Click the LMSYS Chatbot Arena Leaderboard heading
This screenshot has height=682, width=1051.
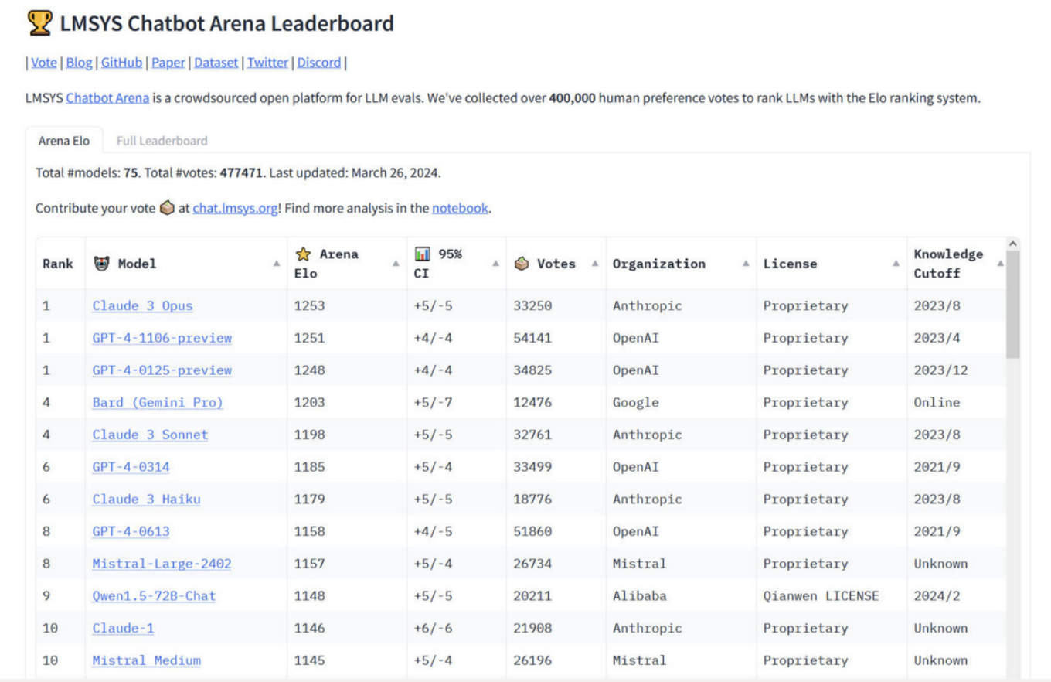point(227,23)
